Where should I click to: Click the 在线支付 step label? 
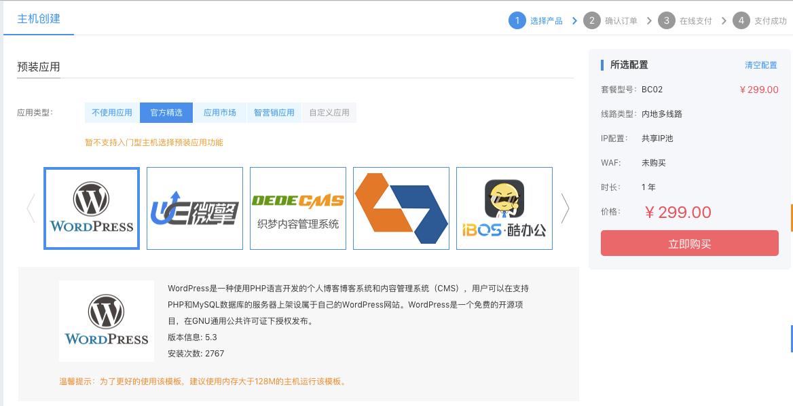pyautogui.click(x=696, y=21)
